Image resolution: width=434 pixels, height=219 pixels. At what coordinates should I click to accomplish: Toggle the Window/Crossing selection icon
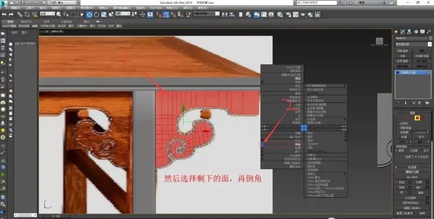point(80,14)
